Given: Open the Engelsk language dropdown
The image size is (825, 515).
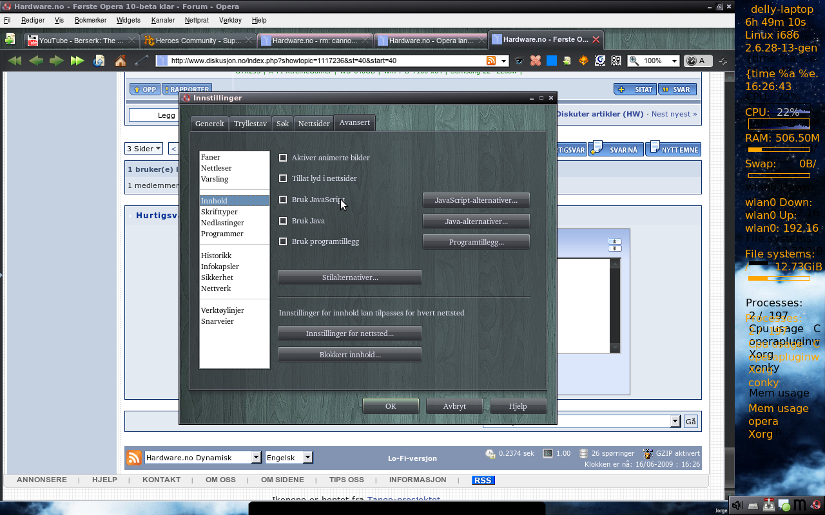Looking at the screenshot, I should (307, 458).
